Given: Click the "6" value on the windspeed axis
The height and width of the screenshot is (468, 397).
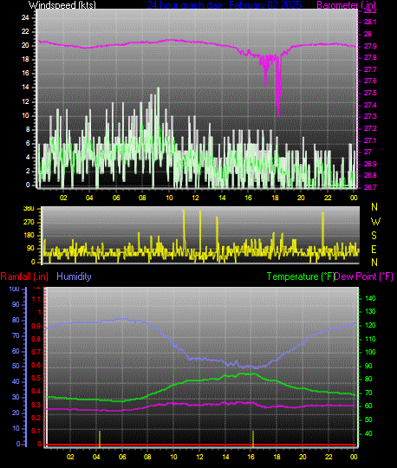Looking at the screenshot, I should coord(28,143).
